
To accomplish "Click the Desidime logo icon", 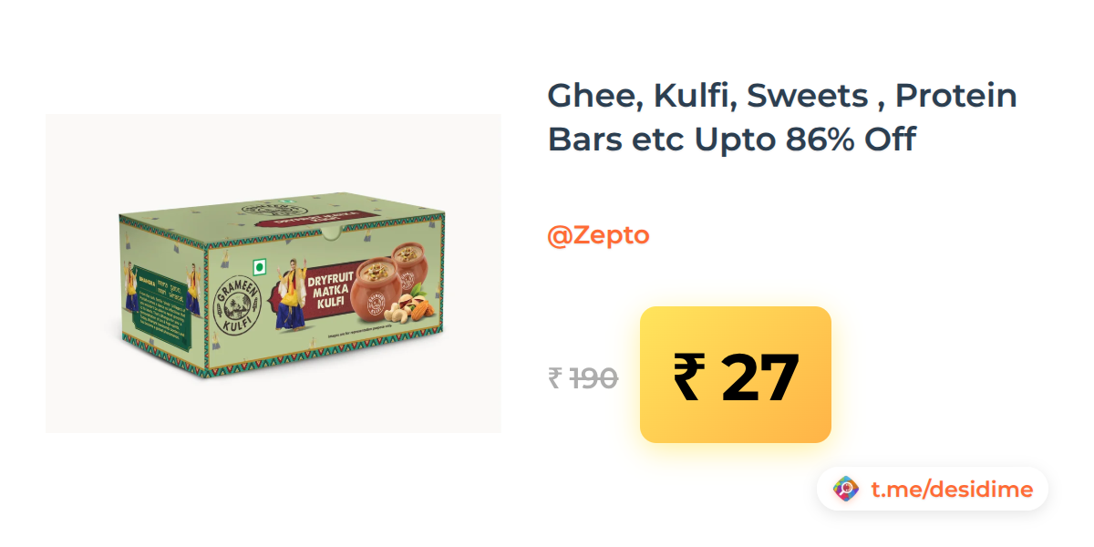I will pos(846,490).
